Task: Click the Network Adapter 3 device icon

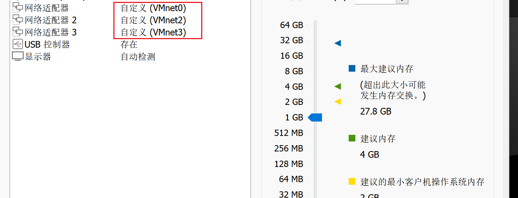Action: click(17, 32)
